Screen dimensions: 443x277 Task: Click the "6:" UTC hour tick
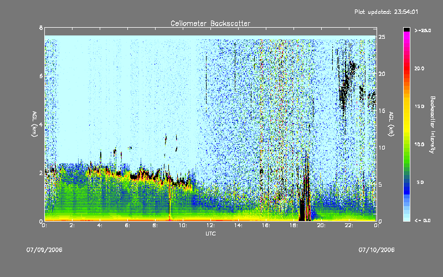128,225
